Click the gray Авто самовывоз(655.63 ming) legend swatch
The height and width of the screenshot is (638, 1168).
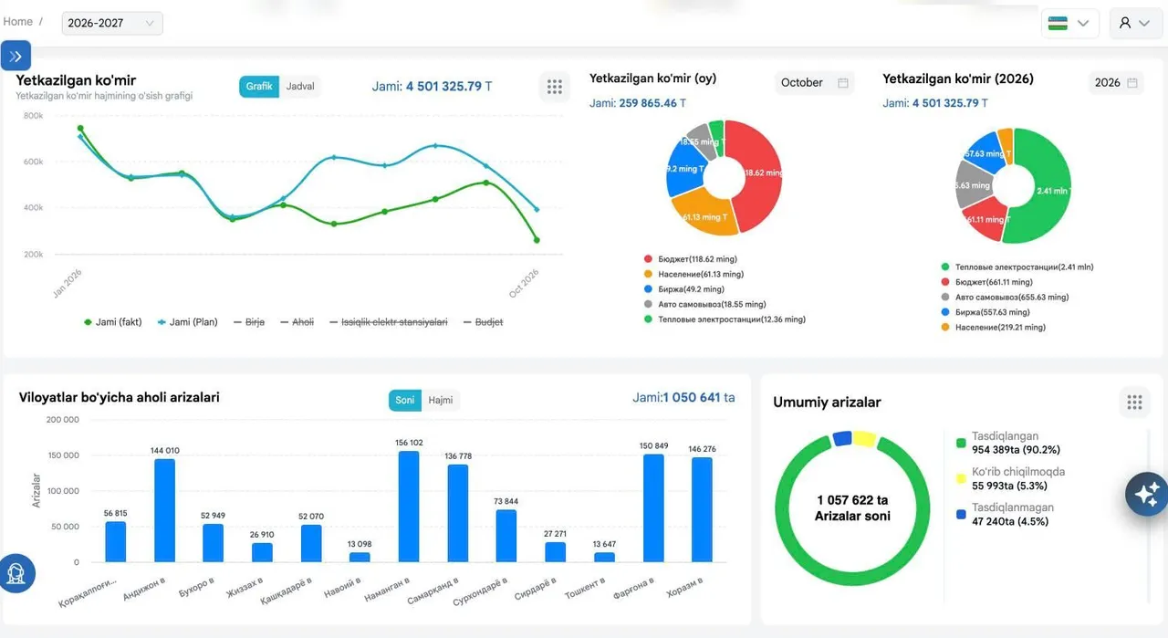[x=944, y=298]
